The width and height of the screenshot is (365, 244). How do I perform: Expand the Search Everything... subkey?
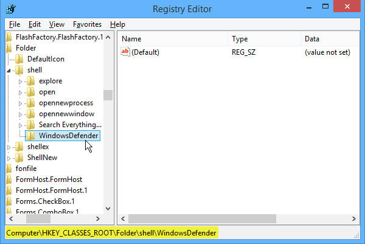click(20, 125)
